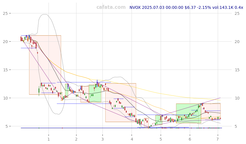Click x-axis label 4

click(x=132, y=139)
